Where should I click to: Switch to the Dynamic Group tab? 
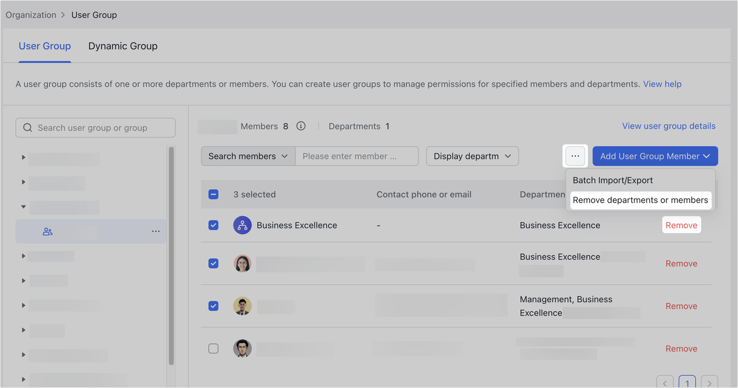tap(123, 46)
